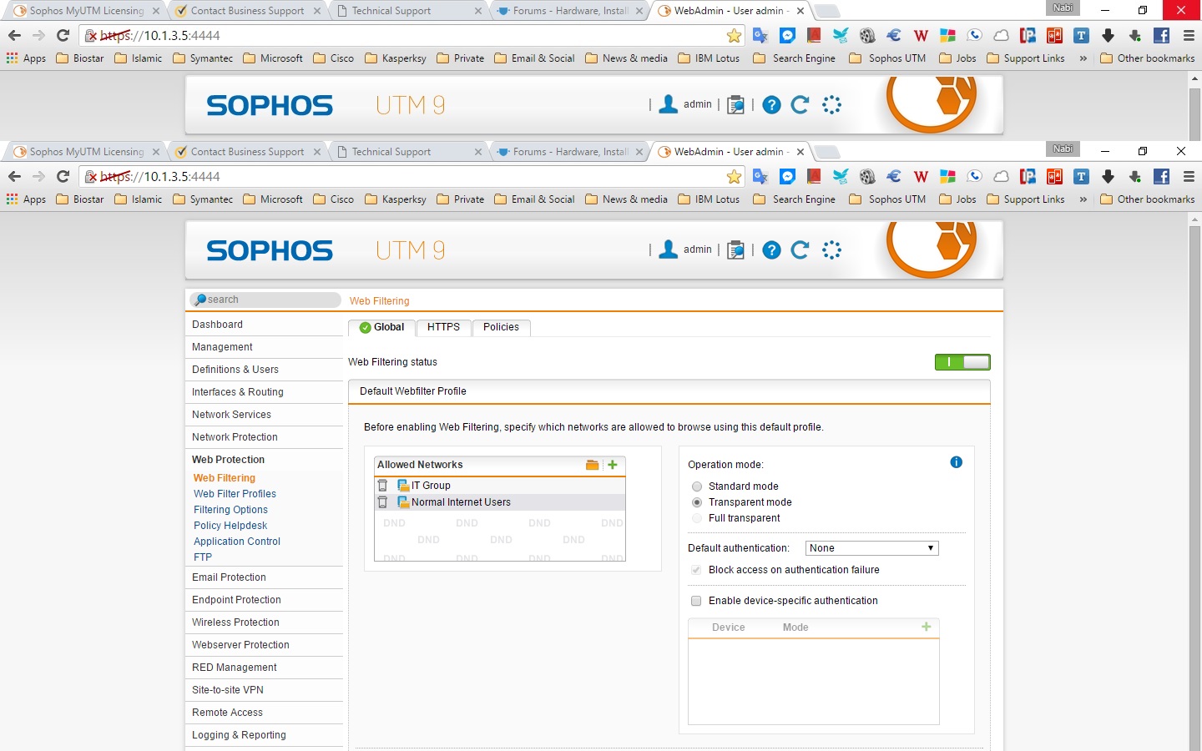Viewport: 1202px width, 751px height.
Task: Click the red W extension icon in the front window
Action: (921, 176)
